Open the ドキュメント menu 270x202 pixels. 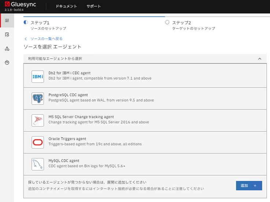66,6
